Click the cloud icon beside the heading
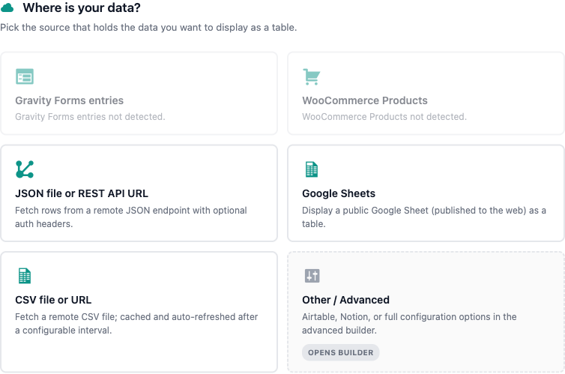This screenshot has width=565, height=374. pos(7,8)
